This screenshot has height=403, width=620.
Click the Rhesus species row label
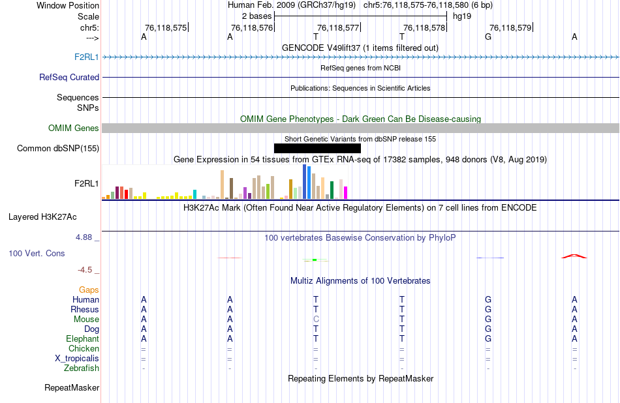point(85,310)
